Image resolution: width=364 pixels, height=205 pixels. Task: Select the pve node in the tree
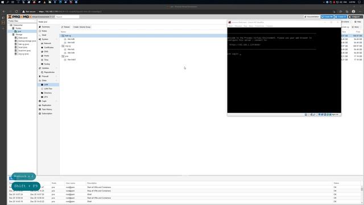(x=19, y=31)
